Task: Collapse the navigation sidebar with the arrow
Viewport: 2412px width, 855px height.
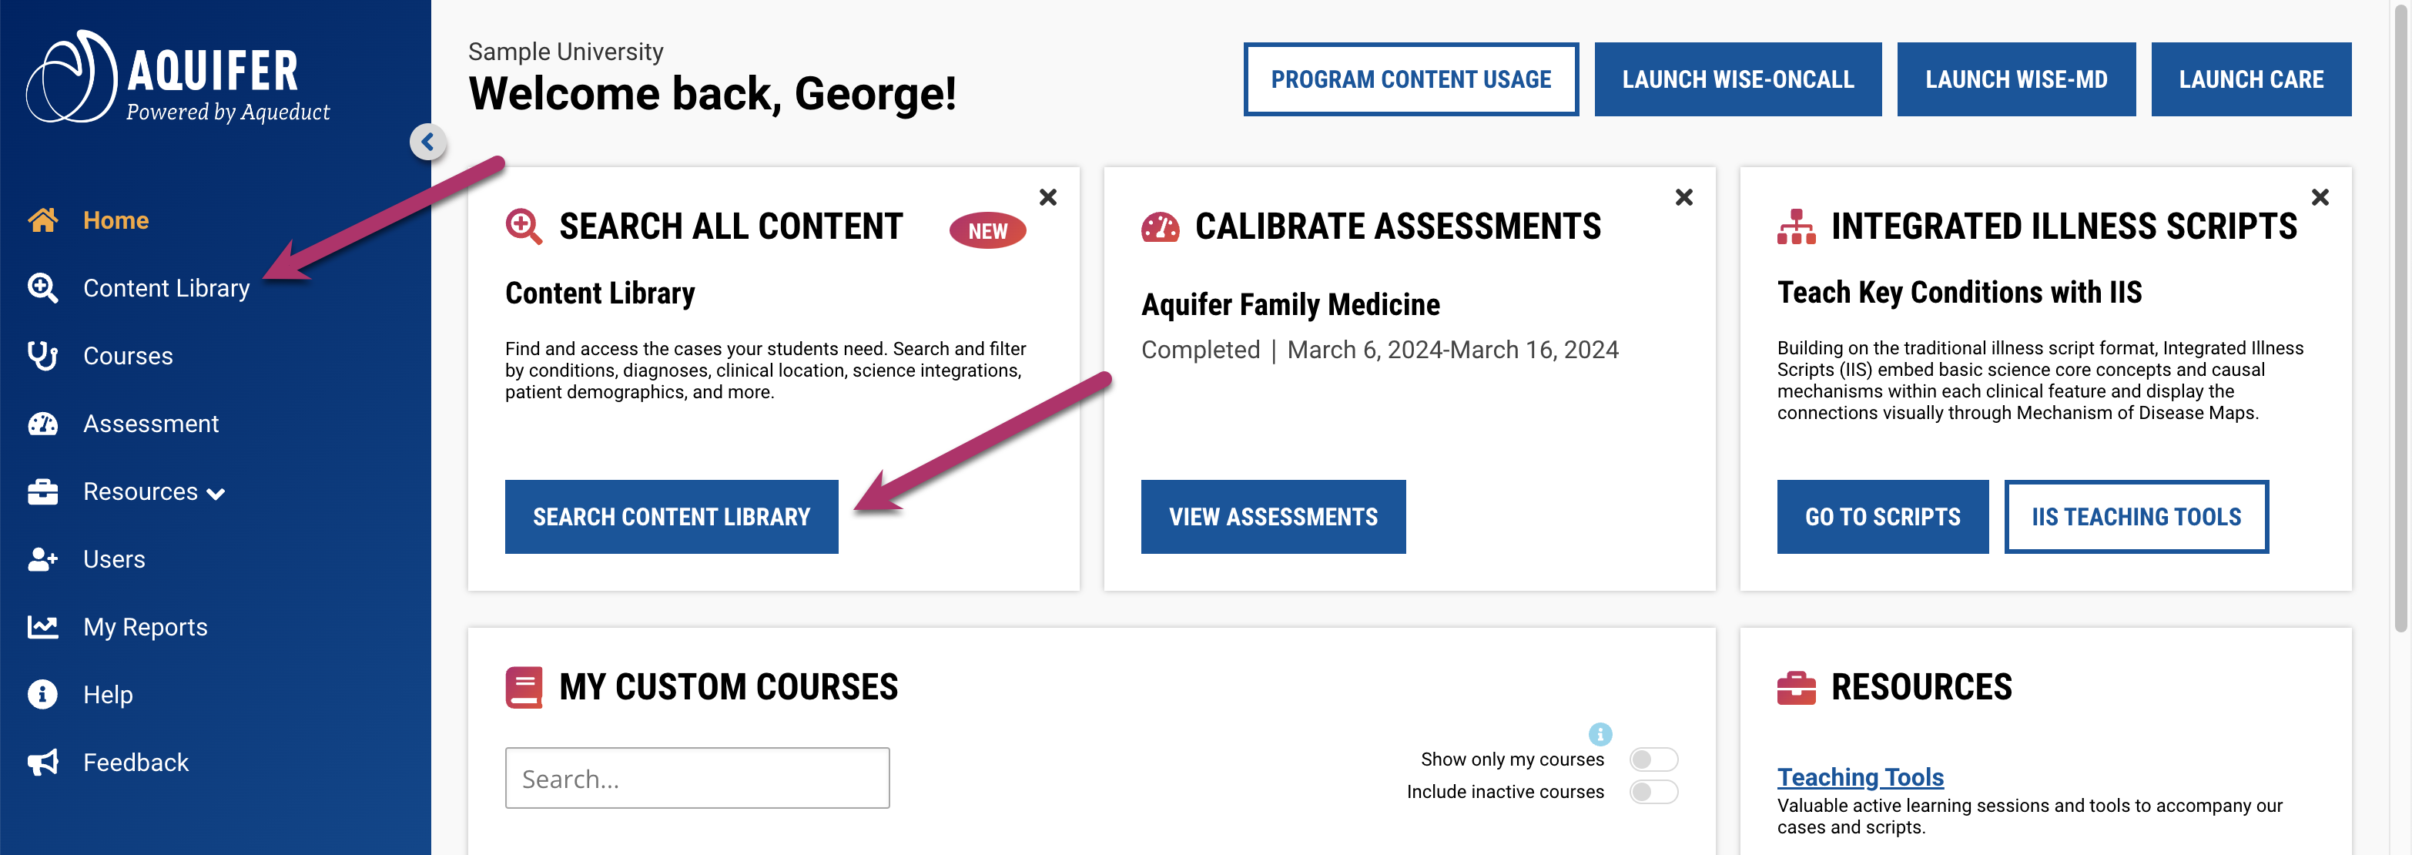Action: [x=427, y=142]
